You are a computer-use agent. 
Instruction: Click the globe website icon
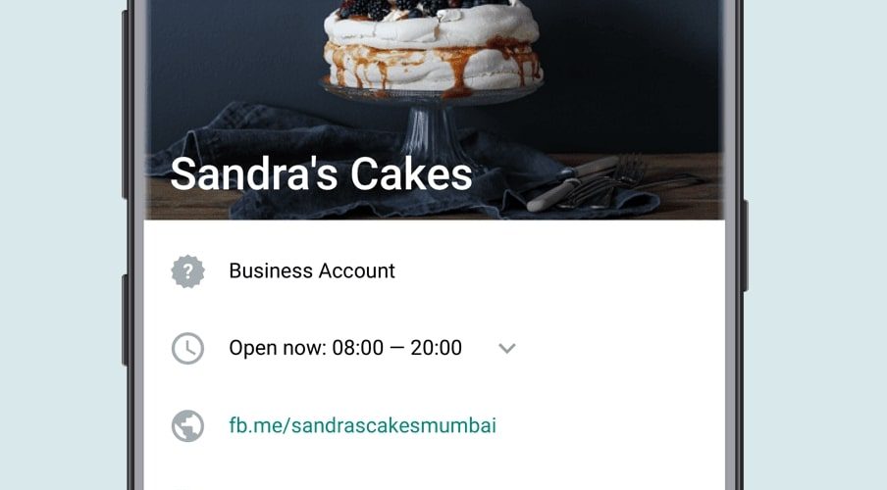point(187,425)
